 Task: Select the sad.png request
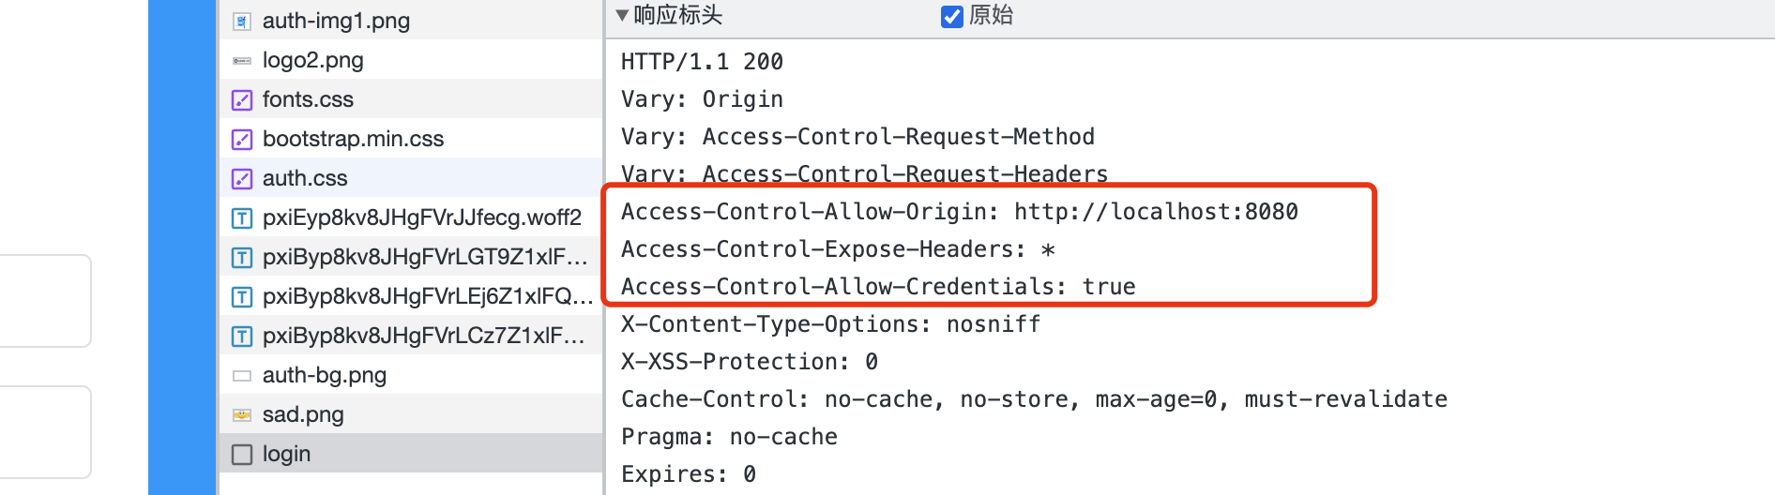303,414
